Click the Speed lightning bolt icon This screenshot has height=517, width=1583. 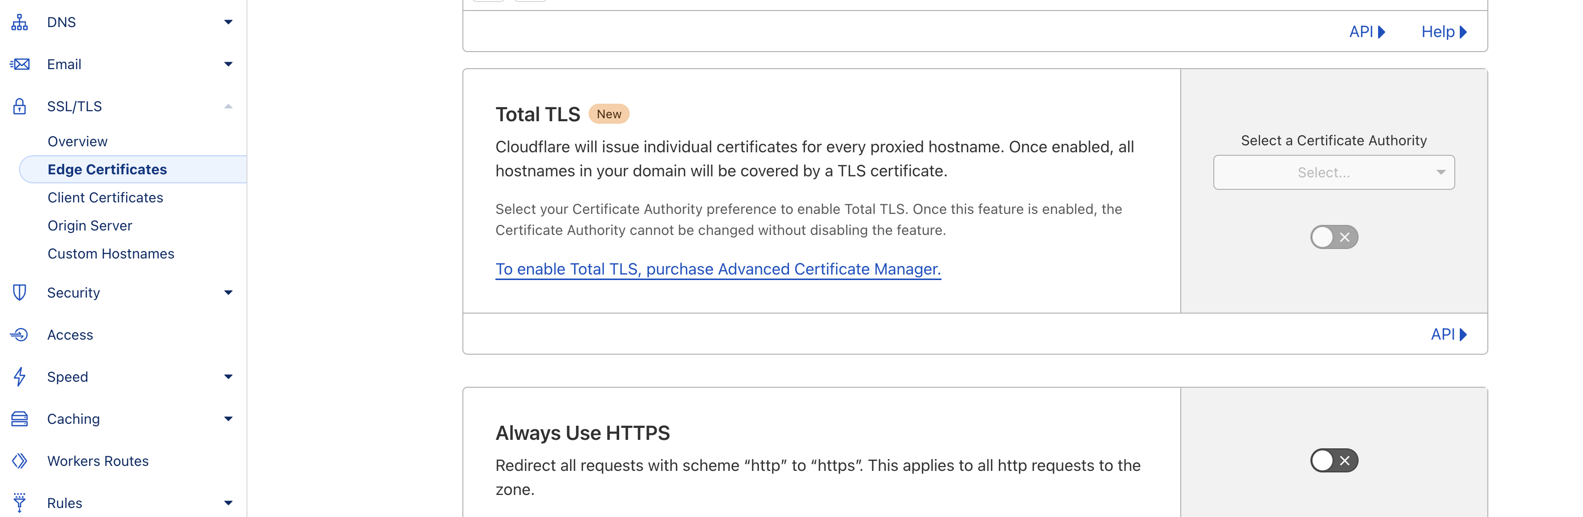[20, 376]
